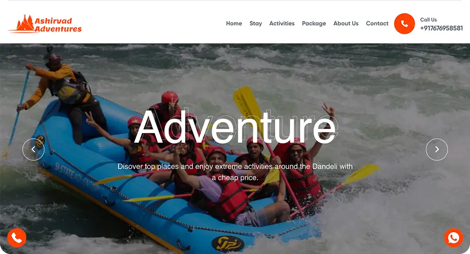470x254 pixels.
Task: Open the Home menu item
Action: [x=234, y=24]
